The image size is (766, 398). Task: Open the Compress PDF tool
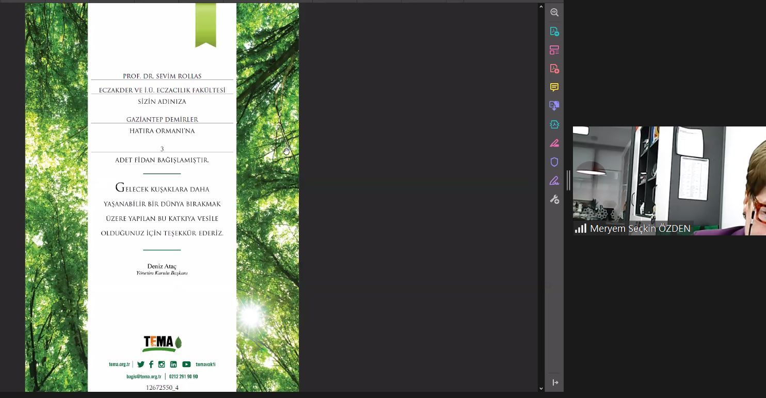(x=554, y=124)
